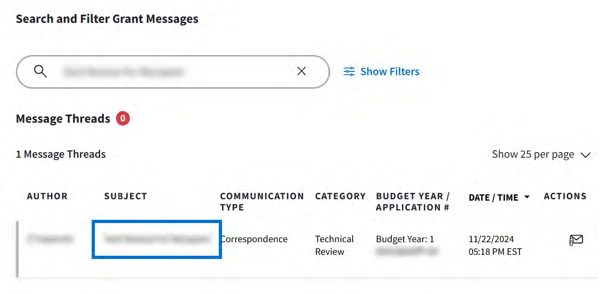Select the Category column header
The height and width of the screenshot is (294, 612).
340,196
